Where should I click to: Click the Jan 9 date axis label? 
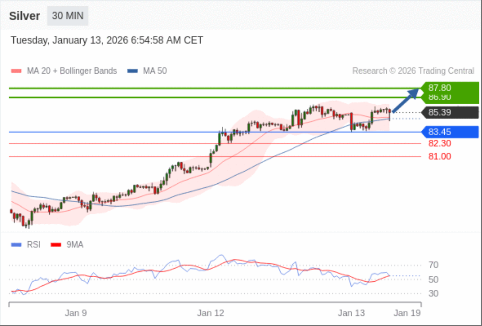pyautogui.click(x=76, y=313)
